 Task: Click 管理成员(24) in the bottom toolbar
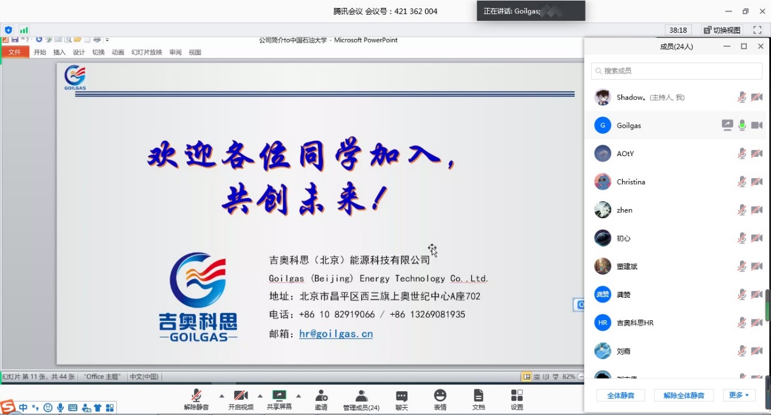coord(361,396)
